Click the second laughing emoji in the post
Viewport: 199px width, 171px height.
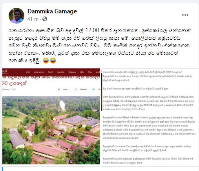pos(53,61)
